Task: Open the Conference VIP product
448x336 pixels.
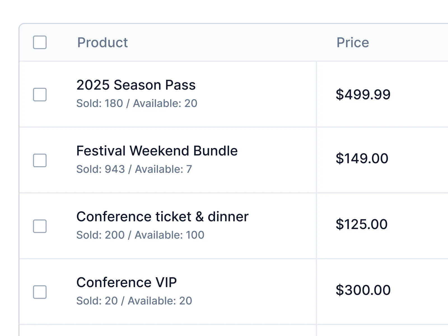Action: tap(127, 283)
